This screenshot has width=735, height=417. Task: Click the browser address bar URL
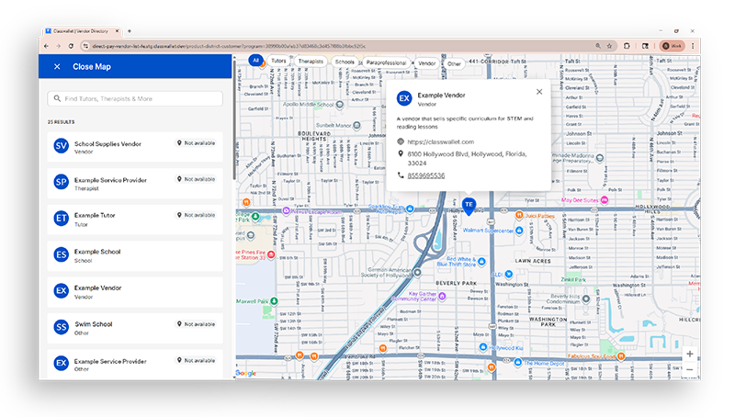(x=229, y=46)
